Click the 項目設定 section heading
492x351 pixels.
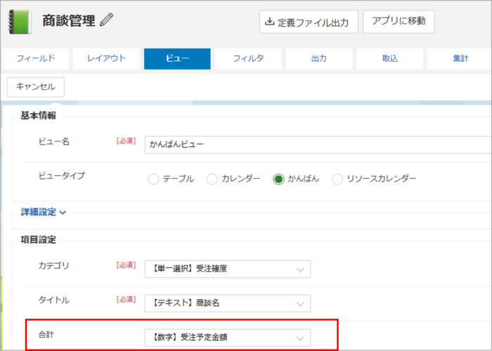click(x=38, y=240)
